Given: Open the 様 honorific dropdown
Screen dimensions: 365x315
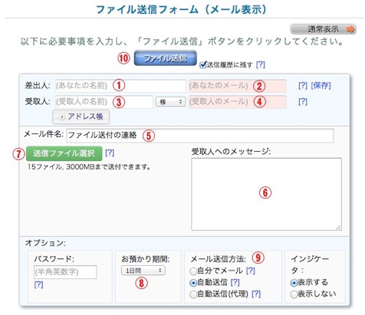Looking at the screenshot, I should pyautogui.click(x=170, y=102).
